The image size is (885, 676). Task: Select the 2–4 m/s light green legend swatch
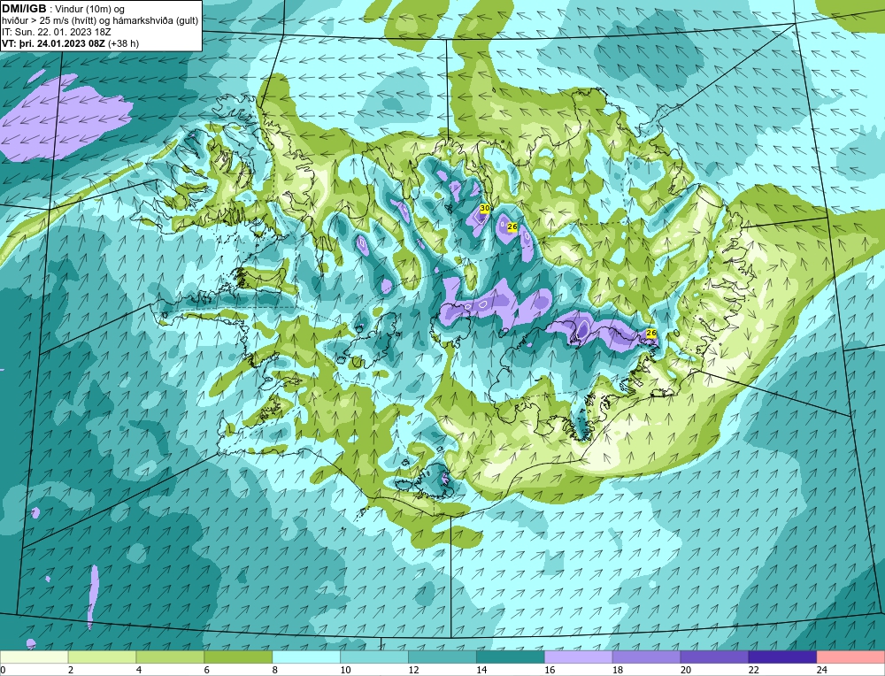tap(102, 657)
